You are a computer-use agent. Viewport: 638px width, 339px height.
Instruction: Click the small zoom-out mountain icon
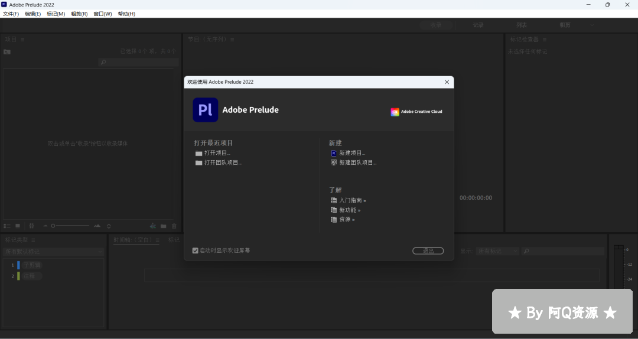pos(45,226)
